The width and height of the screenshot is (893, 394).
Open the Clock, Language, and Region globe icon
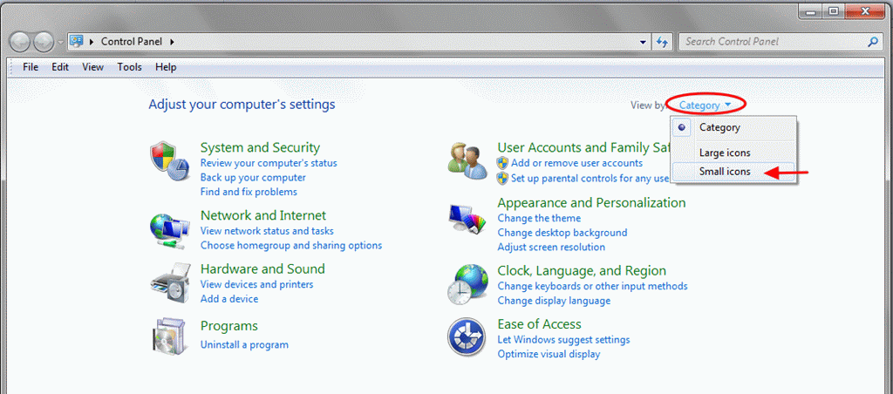tap(467, 283)
